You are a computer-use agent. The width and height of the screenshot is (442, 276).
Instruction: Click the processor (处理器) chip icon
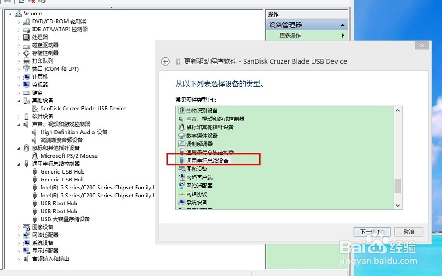[26, 37]
